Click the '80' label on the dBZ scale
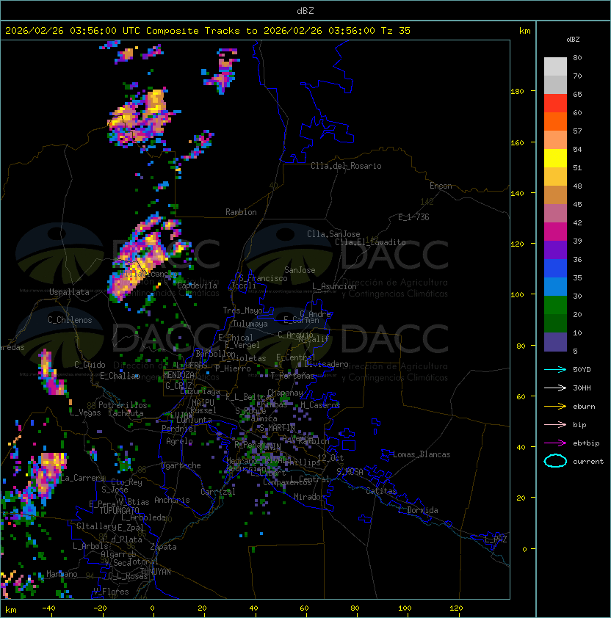The image size is (611, 618). pos(577,57)
